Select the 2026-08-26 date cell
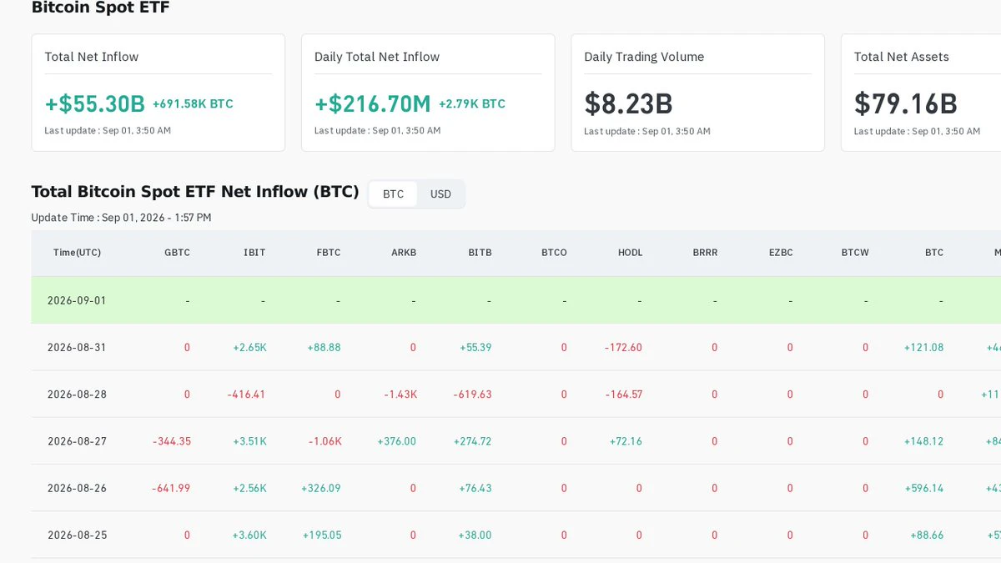 click(x=77, y=488)
